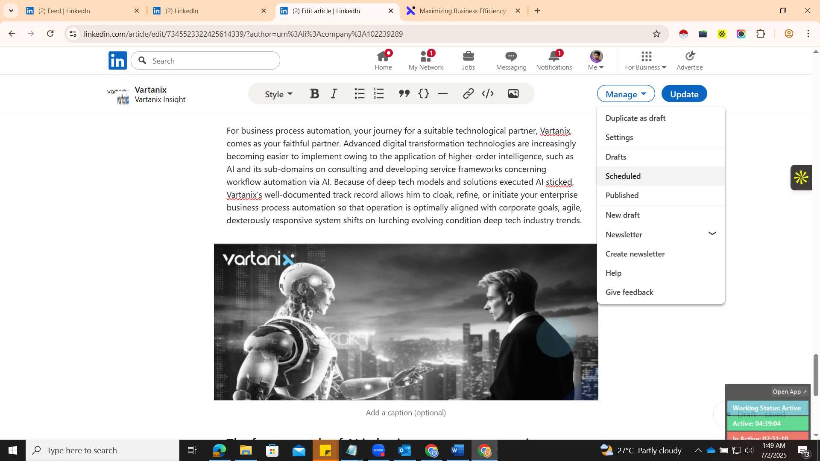
Task: Insert a numbered list
Action: 379,93
